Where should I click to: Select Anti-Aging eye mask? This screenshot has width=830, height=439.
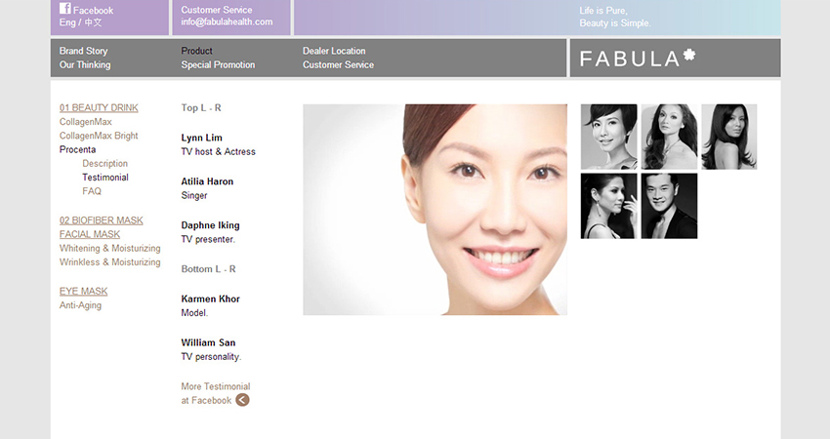(80, 305)
